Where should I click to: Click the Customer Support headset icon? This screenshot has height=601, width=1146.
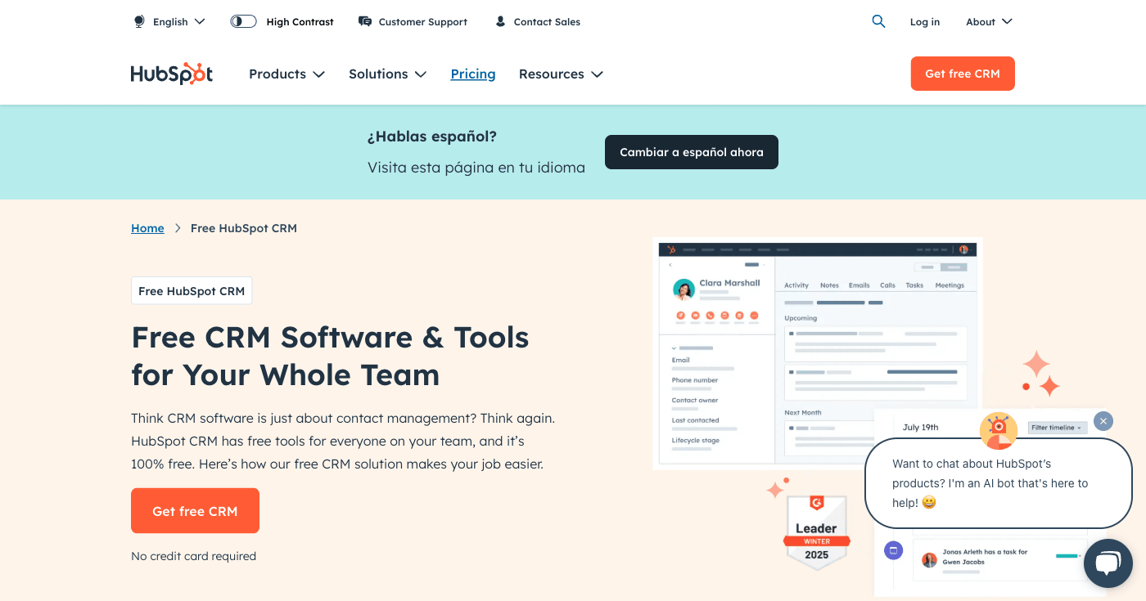(364, 21)
